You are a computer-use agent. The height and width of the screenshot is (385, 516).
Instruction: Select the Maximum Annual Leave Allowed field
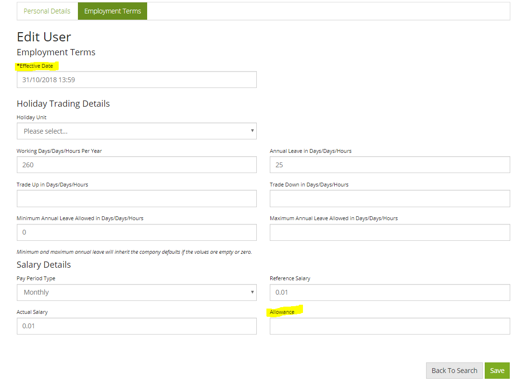pos(390,232)
